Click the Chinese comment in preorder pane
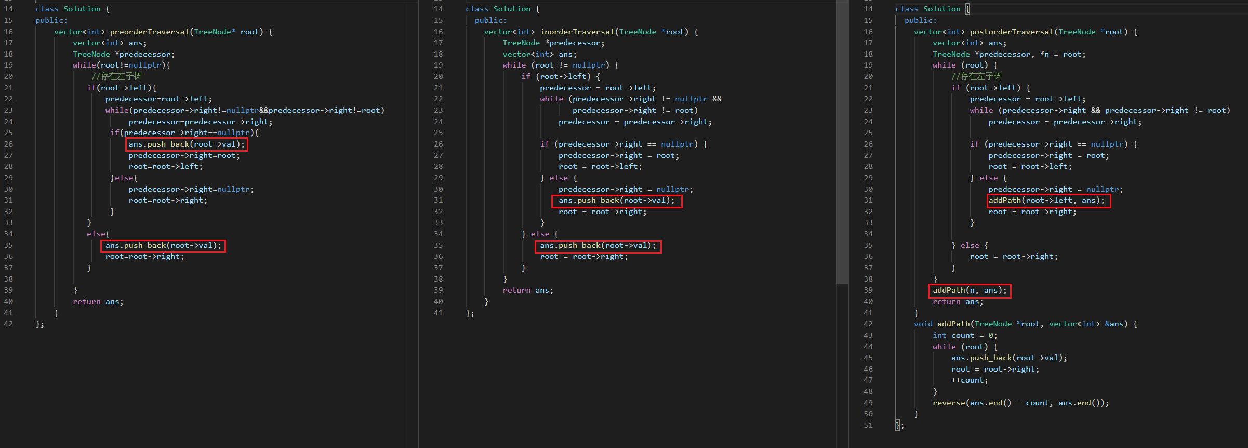This screenshot has height=448, width=1248. [x=117, y=76]
